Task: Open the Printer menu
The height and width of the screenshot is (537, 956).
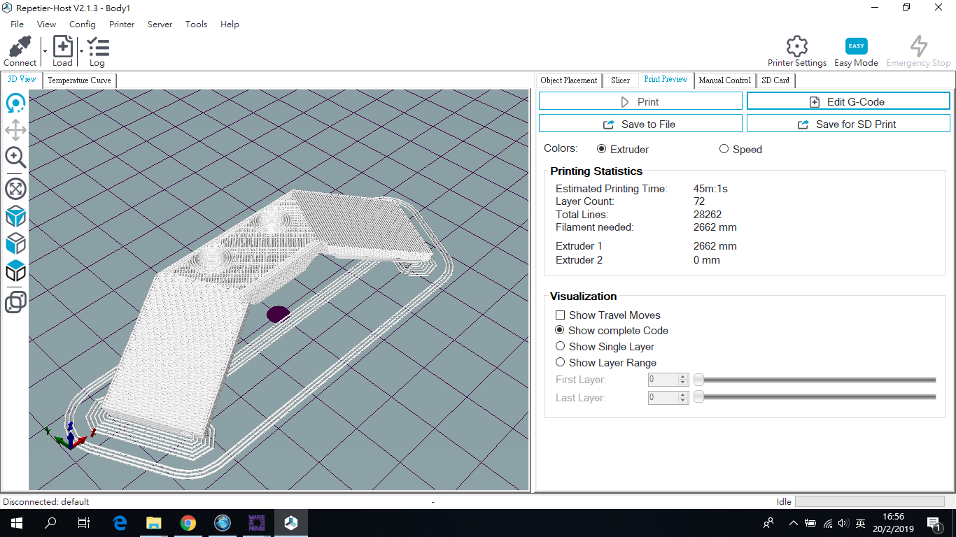Action: tap(122, 24)
